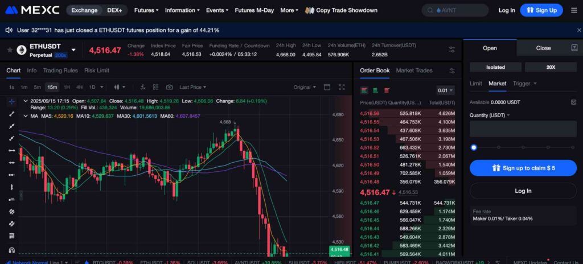This screenshot has width=583, height=264.
Task: Click Sign up to claim $ 5
Action: click(x=523, y=168)
